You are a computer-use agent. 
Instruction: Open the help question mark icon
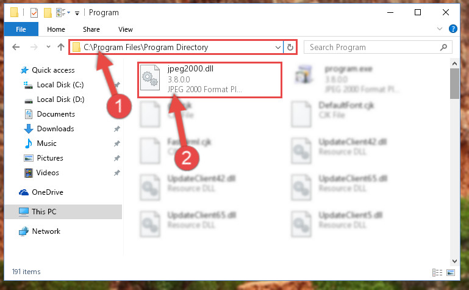coord(453,29)
